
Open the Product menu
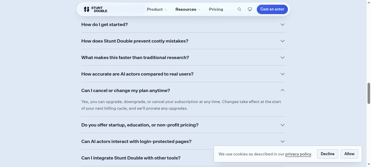point(157,9)
